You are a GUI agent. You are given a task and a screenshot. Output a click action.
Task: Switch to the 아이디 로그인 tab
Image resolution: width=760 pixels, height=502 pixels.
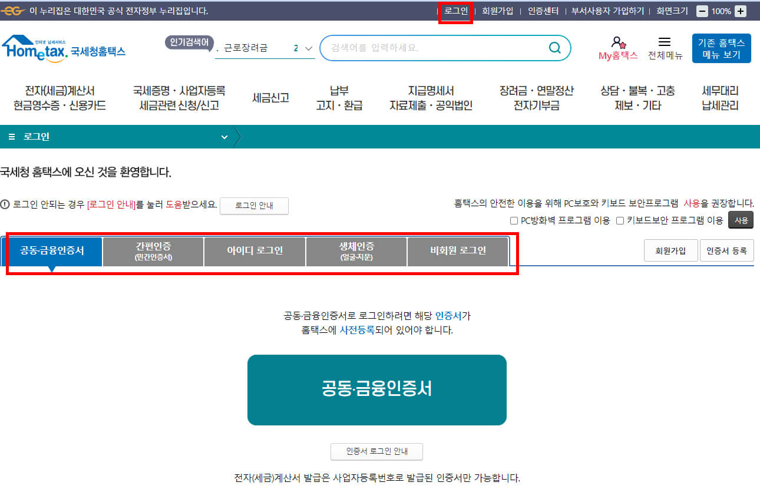pyautogui.click(x=255, y=250)
